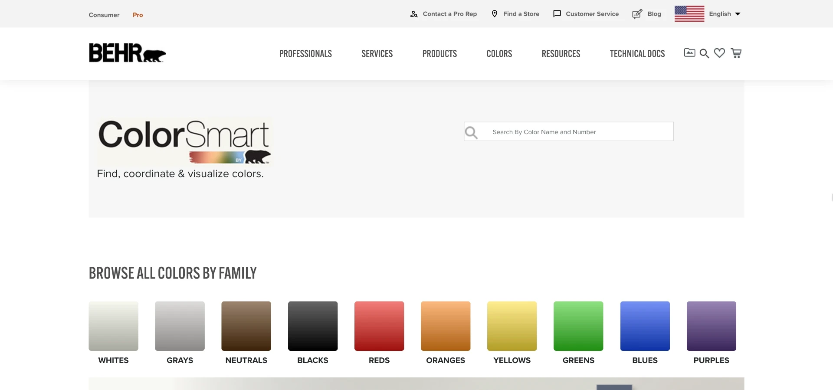Switch to the Pro site
This screenshot has height=390, width=833.
pyautogui.click(x=138, y=15)
